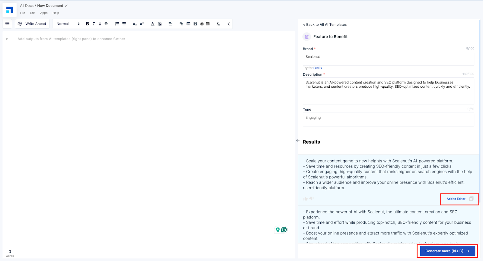This screenshot has height=261, width=483.
Task: Click the FedEx example link
Action: (x=318, y=68)
